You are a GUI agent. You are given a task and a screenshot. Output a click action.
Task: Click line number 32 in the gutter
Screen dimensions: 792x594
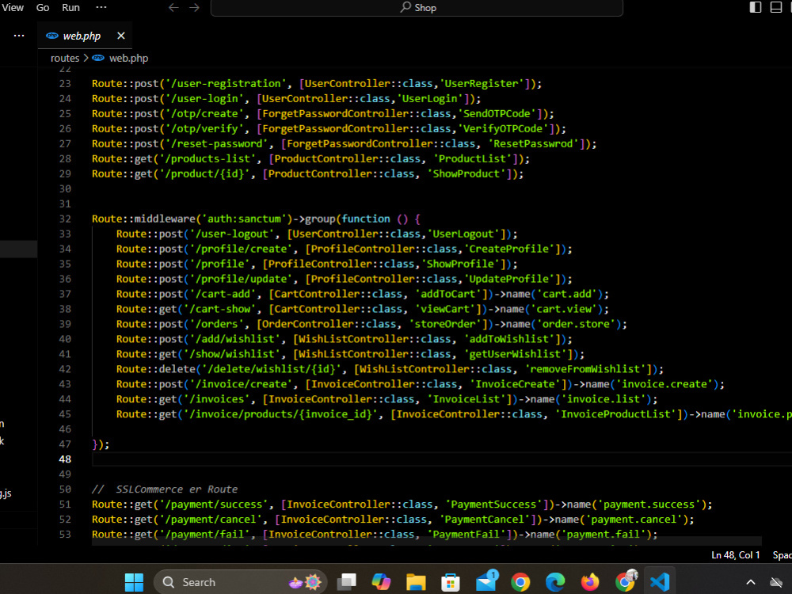65,219
